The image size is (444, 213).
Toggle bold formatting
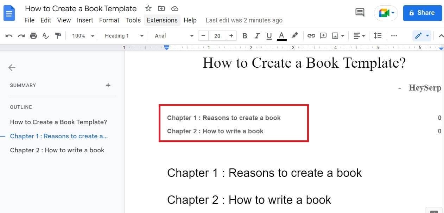click(x=245, y=35)
